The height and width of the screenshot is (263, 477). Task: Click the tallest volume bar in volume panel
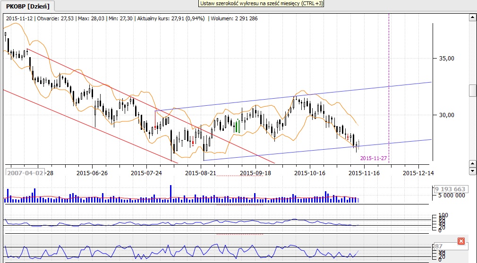[170, 194]
